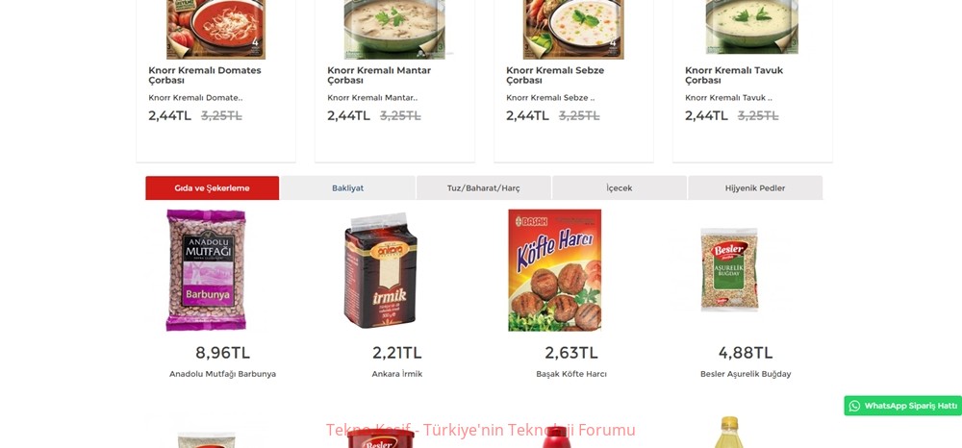This screenshot has height=448, width=962.
Task: Click the Başak Köfte Harcı name link
Action: pos(571,374)
